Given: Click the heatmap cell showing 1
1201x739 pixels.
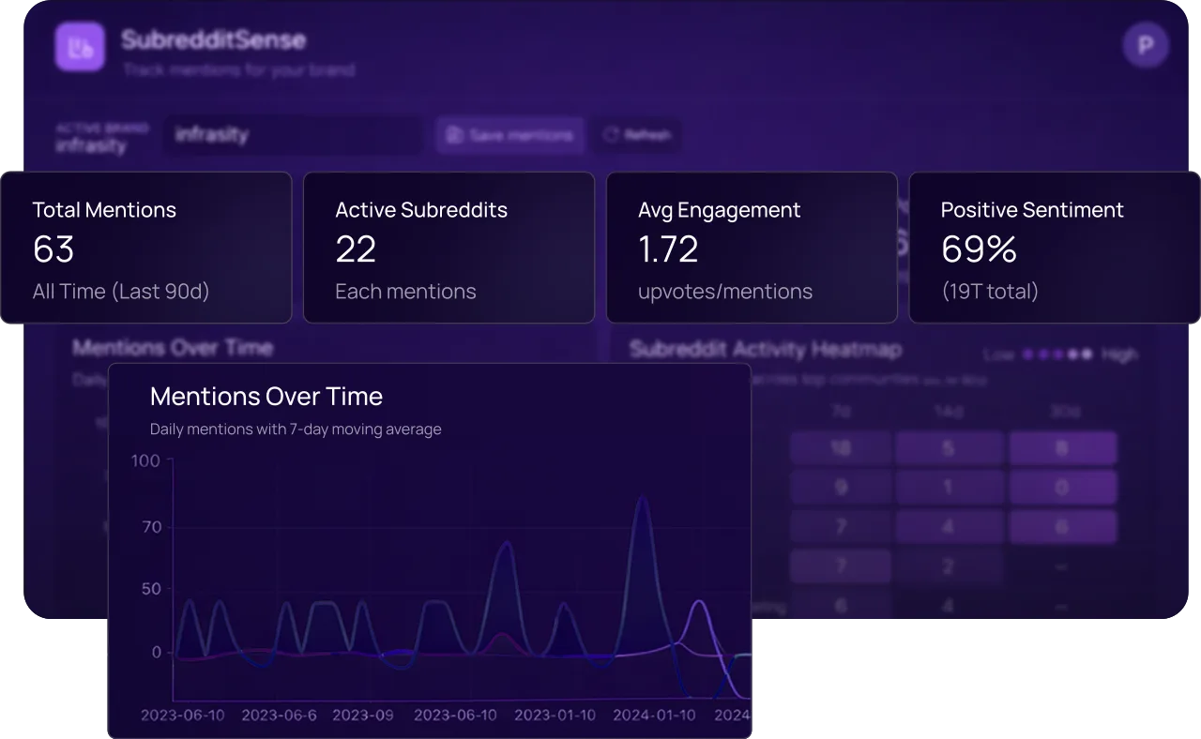Looking at the screenshot, I should click(x=948, y=488).
